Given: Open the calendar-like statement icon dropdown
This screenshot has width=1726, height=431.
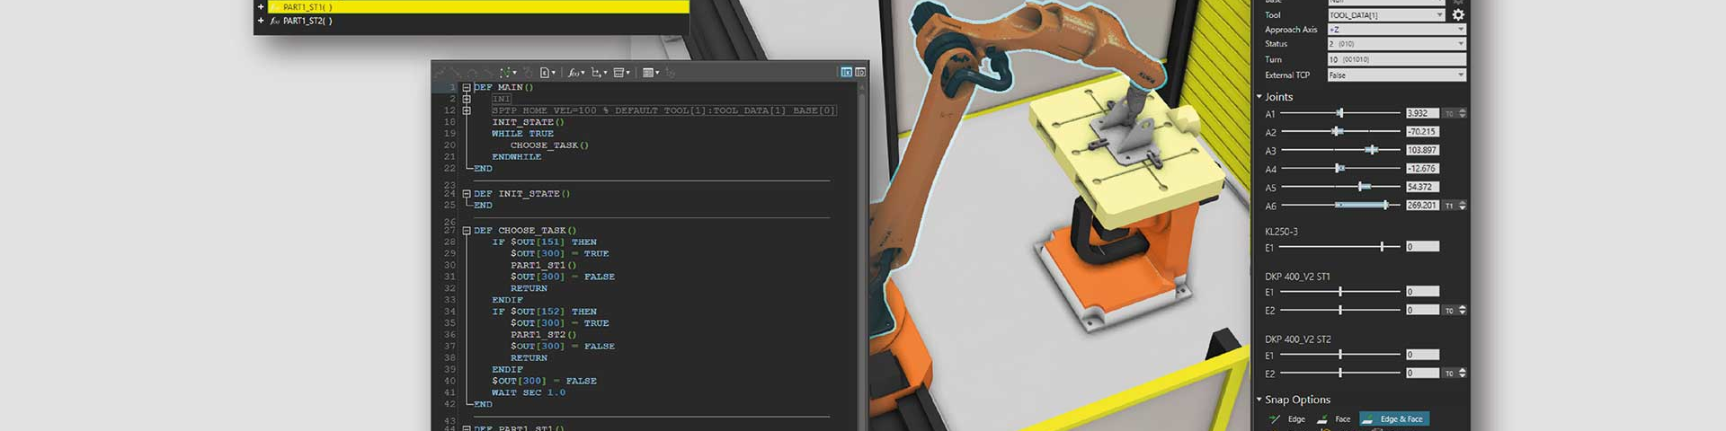Looking at the screenshot, I should [621, 73].
